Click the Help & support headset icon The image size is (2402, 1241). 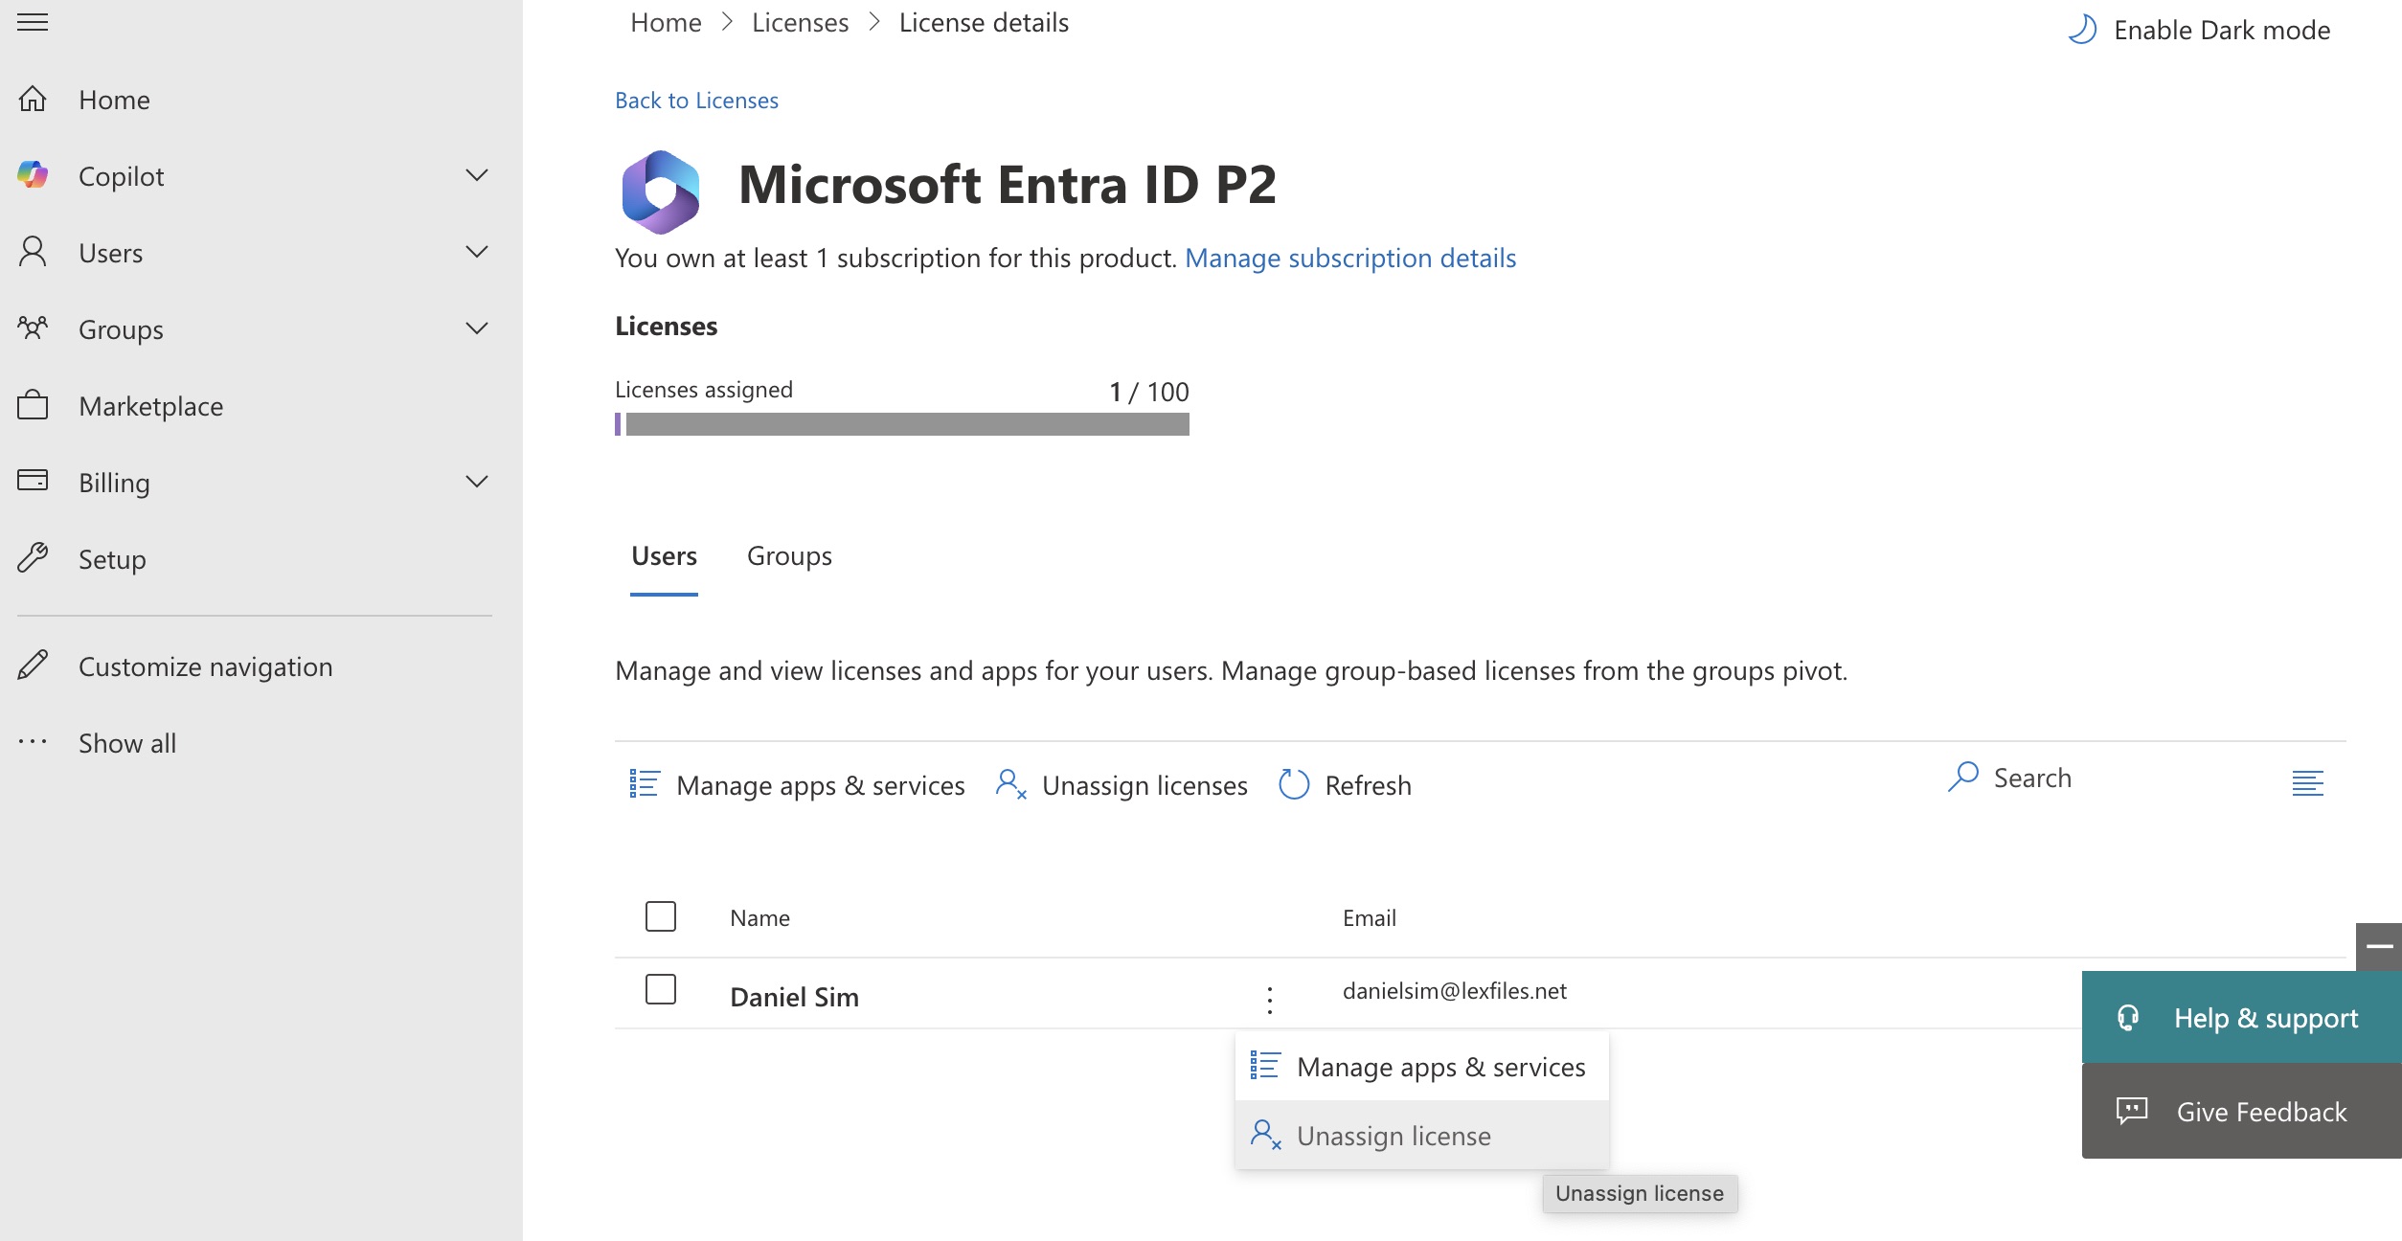pyautogui.click(x=2128, y=1017)
